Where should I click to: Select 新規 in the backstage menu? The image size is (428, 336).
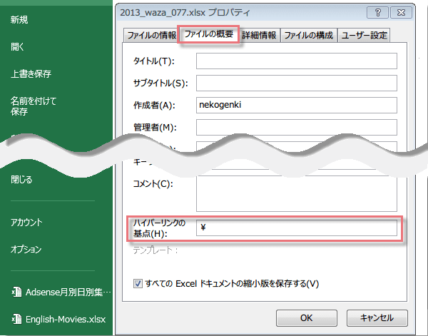click(19, 20)
